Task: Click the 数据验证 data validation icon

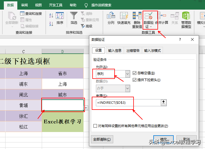Action: coord(148,16)
